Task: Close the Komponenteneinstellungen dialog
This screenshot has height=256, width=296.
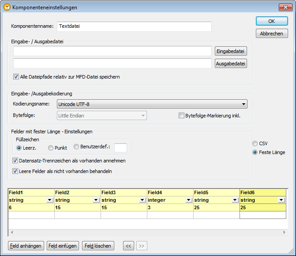Action: (285, 7)
